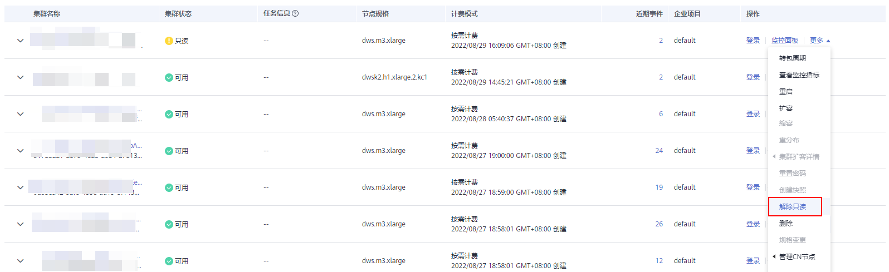This screenshot has height=272, width=889.
Task: Open 监控面板 for the first cluster
Action: (784, 41)
